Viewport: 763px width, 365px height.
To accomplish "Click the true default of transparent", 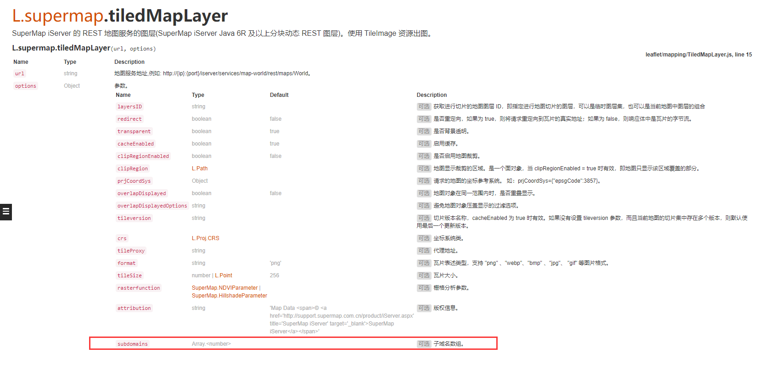I will [x=275, y=131].
